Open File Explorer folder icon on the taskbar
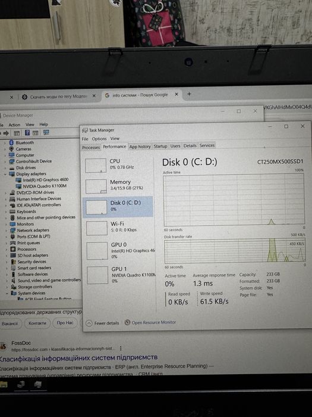The width and height of the screenshot is (312, 417). click(x=3, y=384)
